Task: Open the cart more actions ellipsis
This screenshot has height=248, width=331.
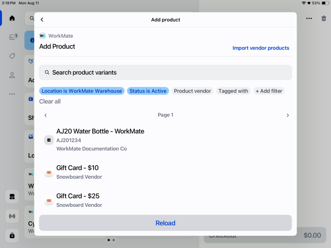Action: click(309, 18)
